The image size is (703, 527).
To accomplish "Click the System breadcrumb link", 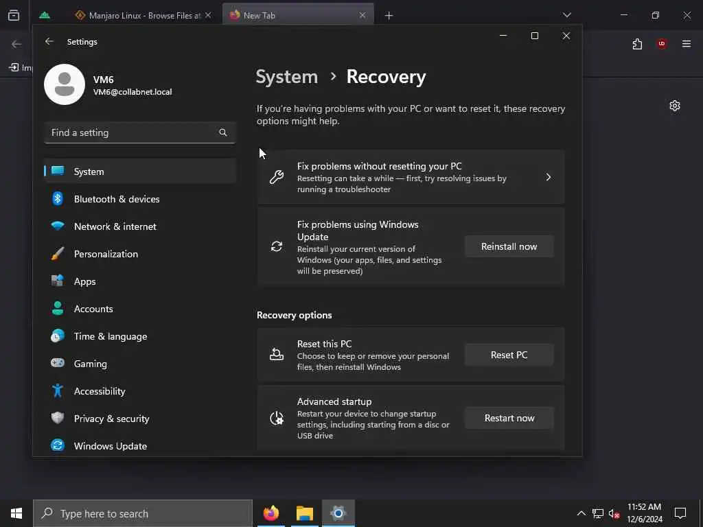I will [286, 77].
